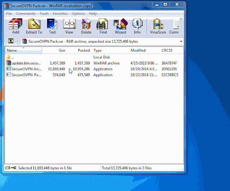This screenshot has width=230, height=191.
Task: Click the archive address bar text
Action: [x=83, y=42]
